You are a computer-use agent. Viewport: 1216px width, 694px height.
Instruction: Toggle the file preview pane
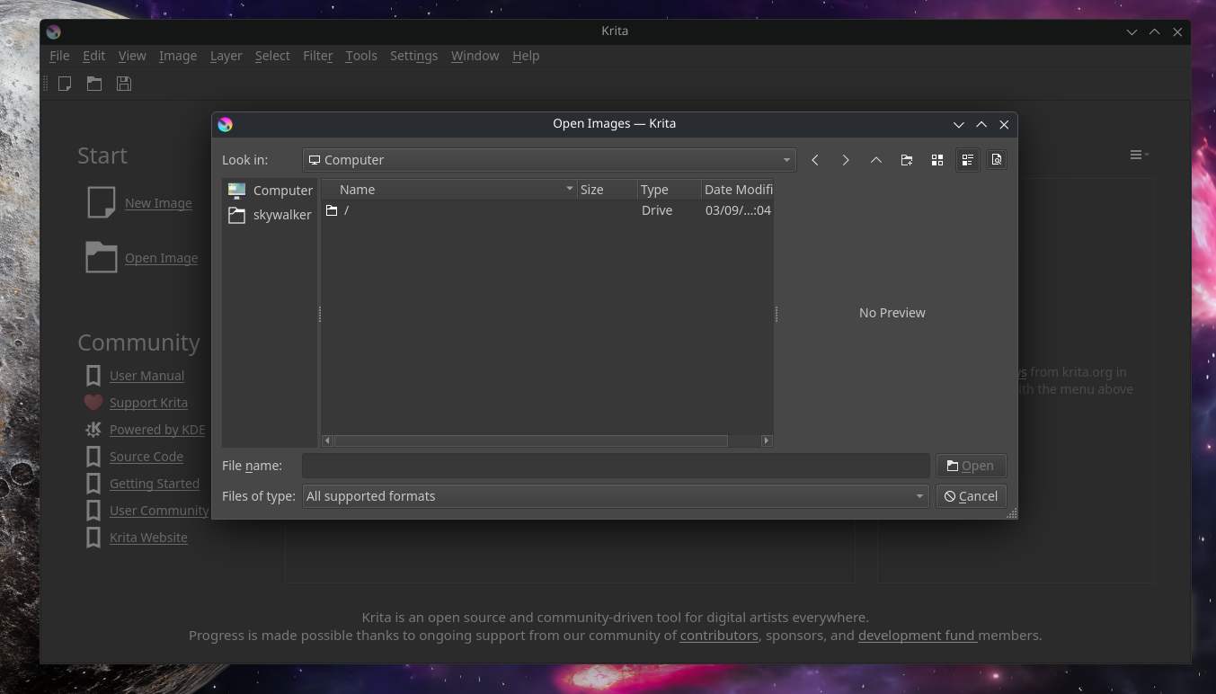click(997, 160)
